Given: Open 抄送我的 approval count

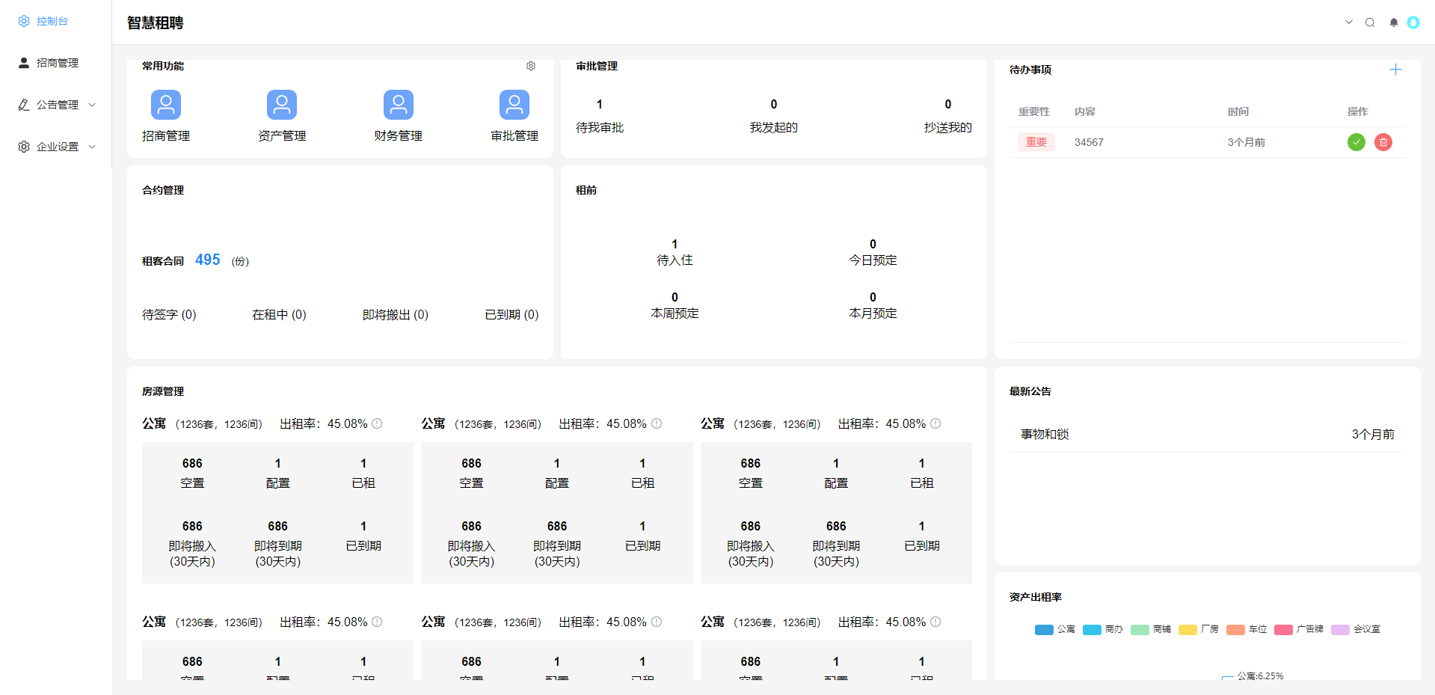Looking at the screenshot, I should (948, 116).
